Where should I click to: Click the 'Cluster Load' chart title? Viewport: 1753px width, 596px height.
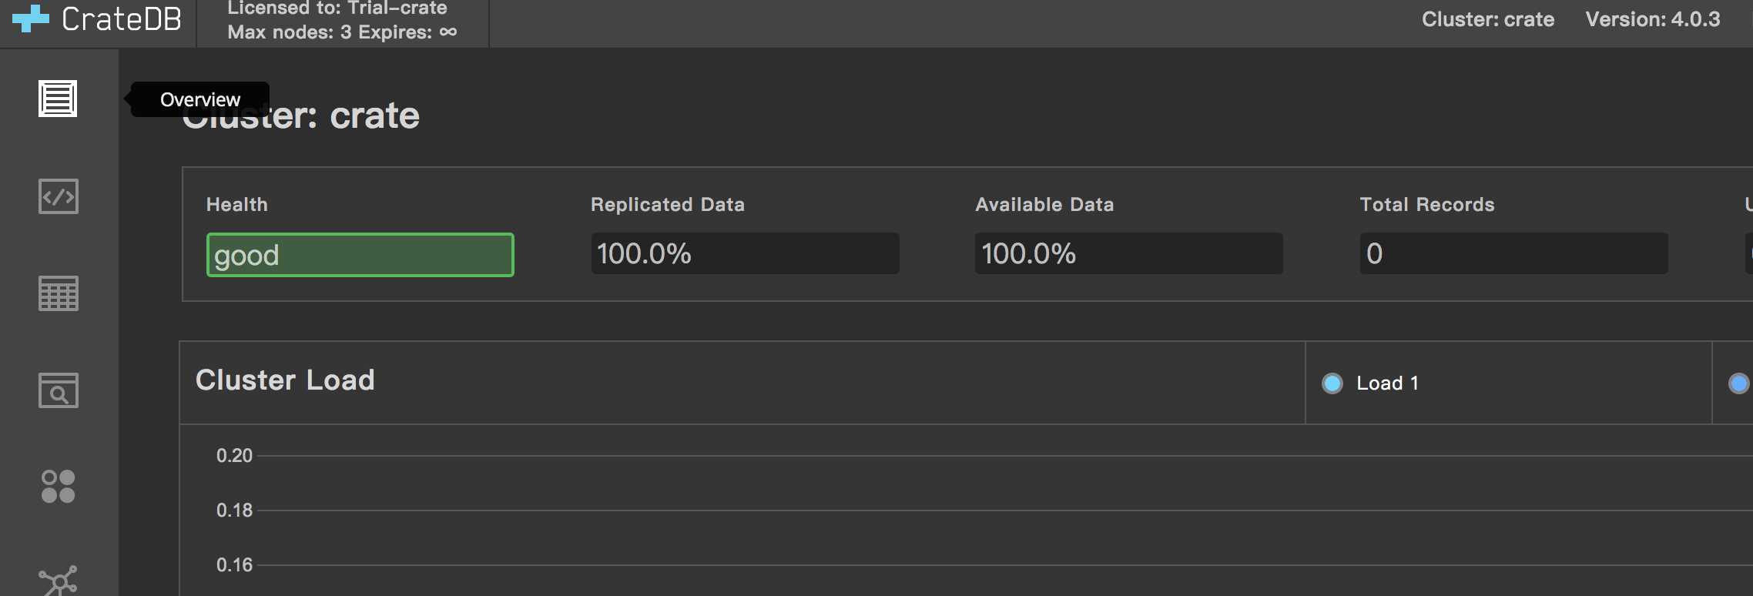point(285,380)
